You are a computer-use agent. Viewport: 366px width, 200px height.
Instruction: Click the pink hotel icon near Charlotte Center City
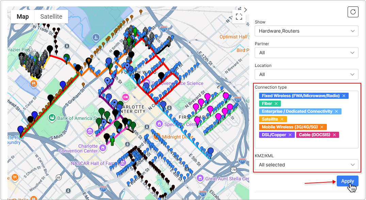click(126, 97)
